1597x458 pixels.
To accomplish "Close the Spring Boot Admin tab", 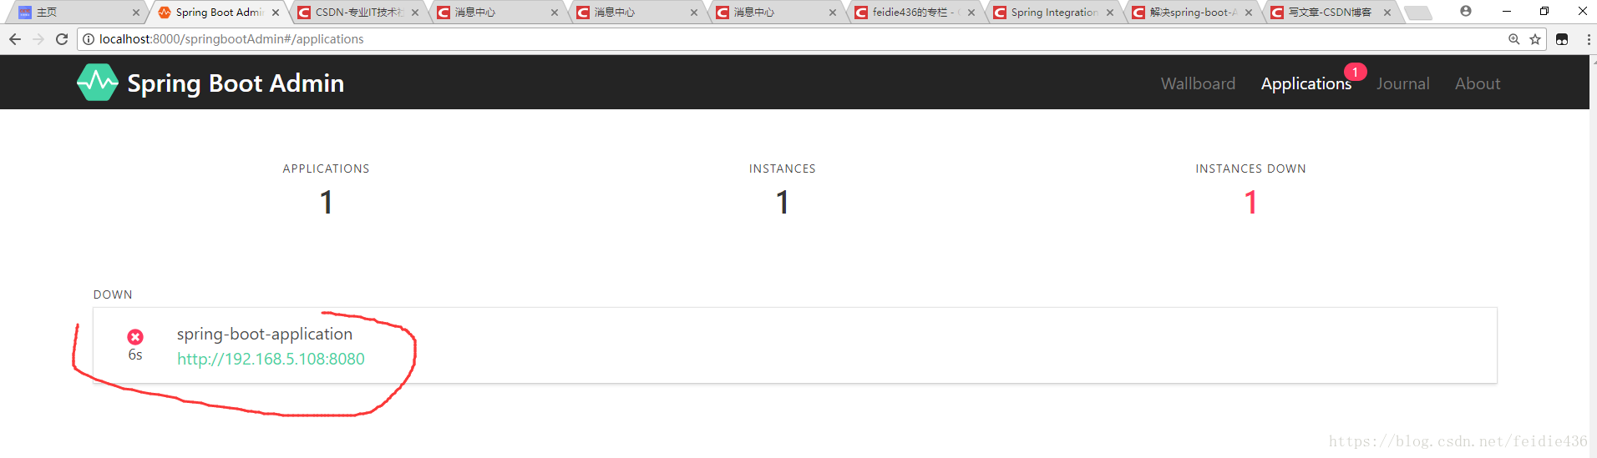I will click(x=276, y=13).
